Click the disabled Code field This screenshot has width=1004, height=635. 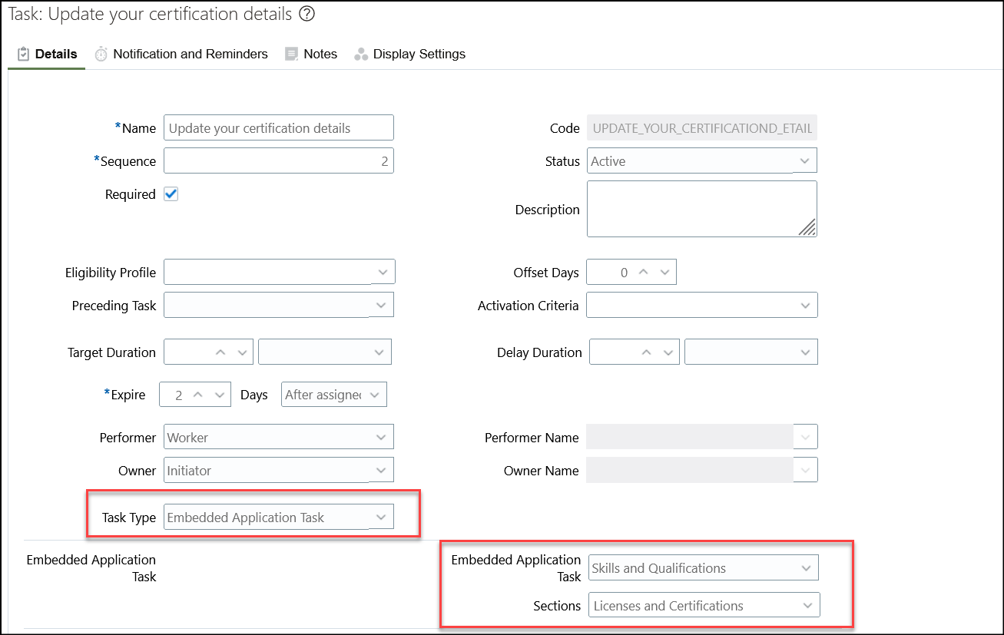click(702, 128)
